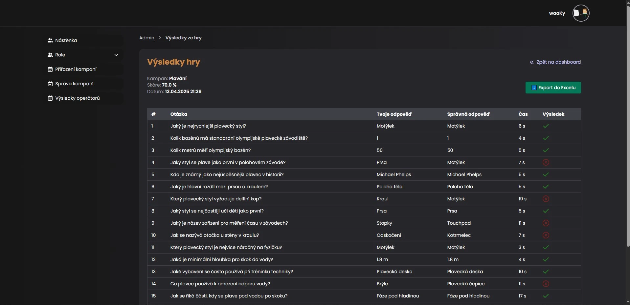630x305 pixels.
Task: Click the green checkmark for question 1
Action: click(546, 126)
